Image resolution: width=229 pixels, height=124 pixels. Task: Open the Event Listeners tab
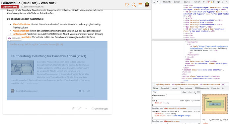tap(186, 88)
